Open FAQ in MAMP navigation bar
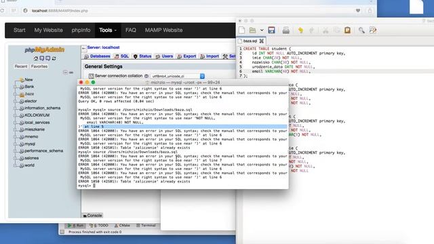 [x=131, y=30]
